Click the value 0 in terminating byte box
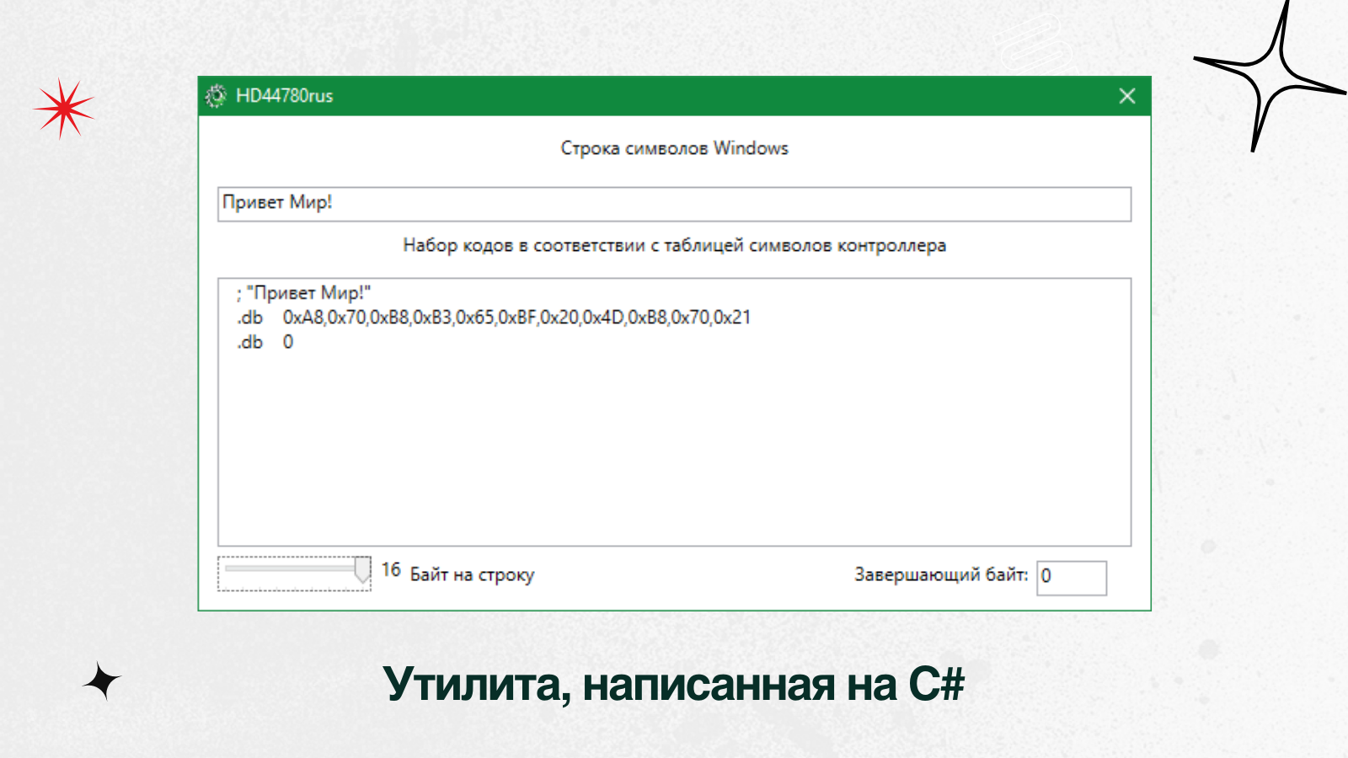This screenshot has width=1348, height=758. tap(1047, 577)
